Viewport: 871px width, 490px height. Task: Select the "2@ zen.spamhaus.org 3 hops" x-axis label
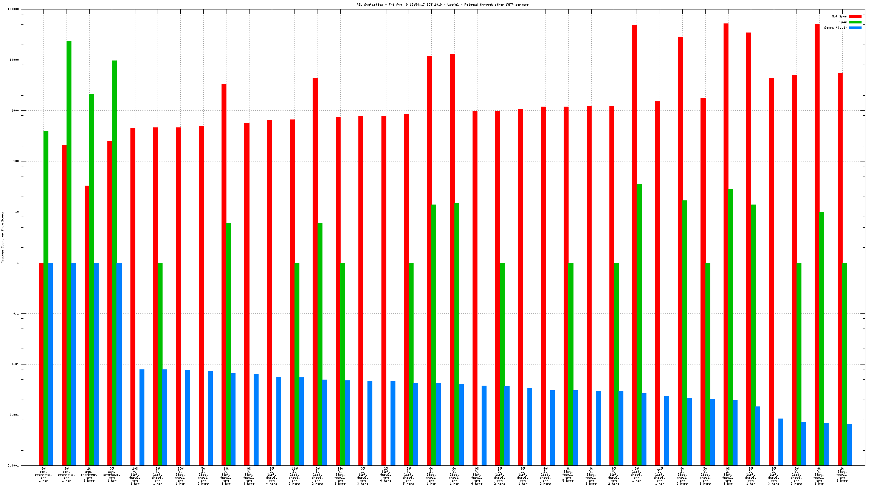[x=89, y=474]
